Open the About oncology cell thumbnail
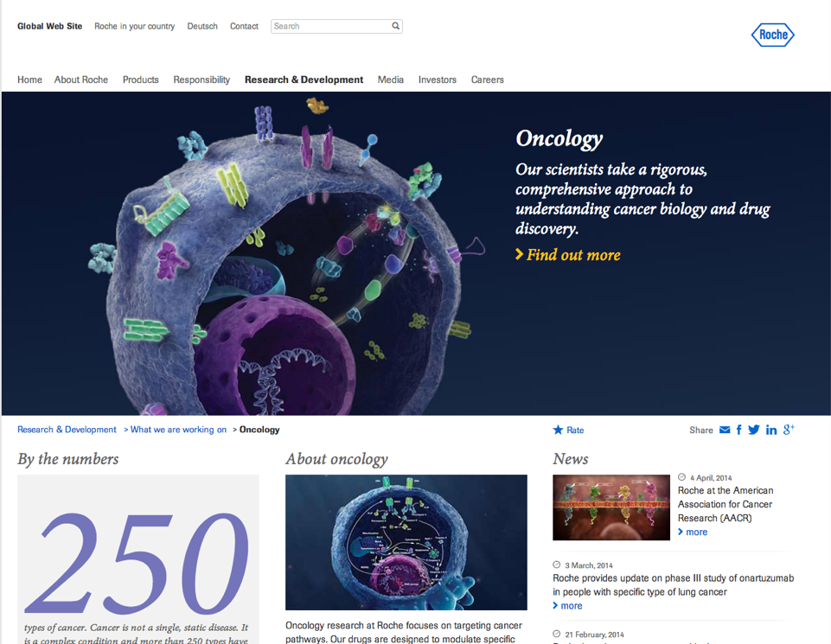This screenshot has height=644, width=831. (x=406, y=542)
